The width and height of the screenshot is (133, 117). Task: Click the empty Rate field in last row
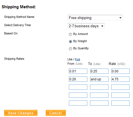pos(120,103)
